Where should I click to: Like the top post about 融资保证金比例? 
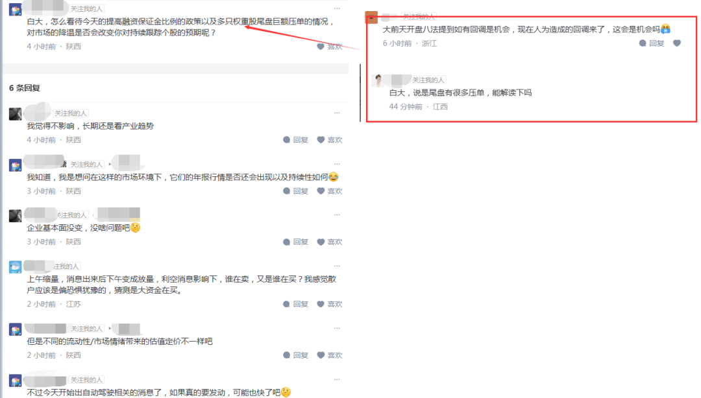click(x=330, y=47)
